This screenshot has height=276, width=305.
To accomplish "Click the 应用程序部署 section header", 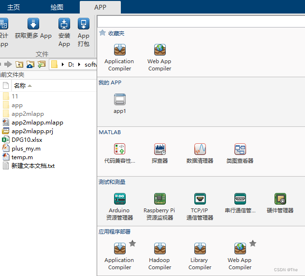I will [x=115, y=232].
